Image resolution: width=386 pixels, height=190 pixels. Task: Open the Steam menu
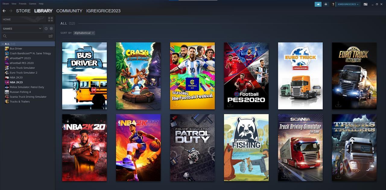[x=6, y=4]
